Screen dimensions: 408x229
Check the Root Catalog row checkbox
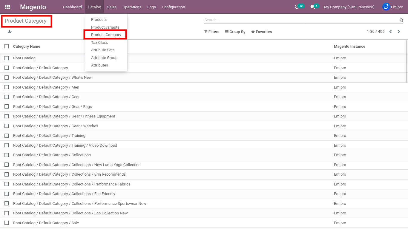[x=7, y=58]
